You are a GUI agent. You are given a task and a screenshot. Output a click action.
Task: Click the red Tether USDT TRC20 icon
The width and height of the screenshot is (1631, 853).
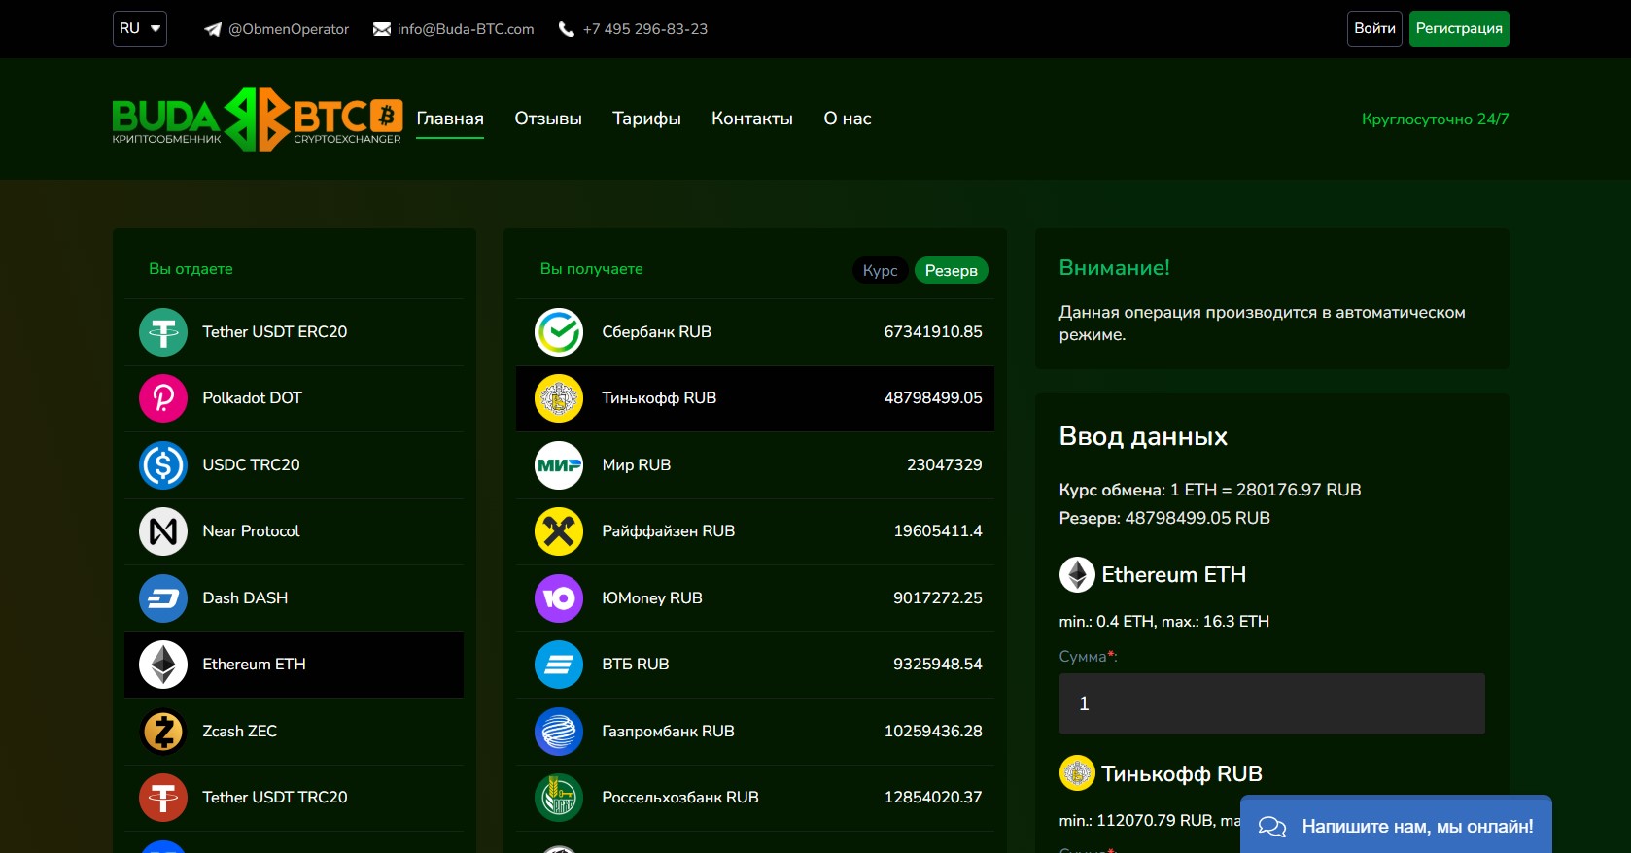(x=163, y=798)
